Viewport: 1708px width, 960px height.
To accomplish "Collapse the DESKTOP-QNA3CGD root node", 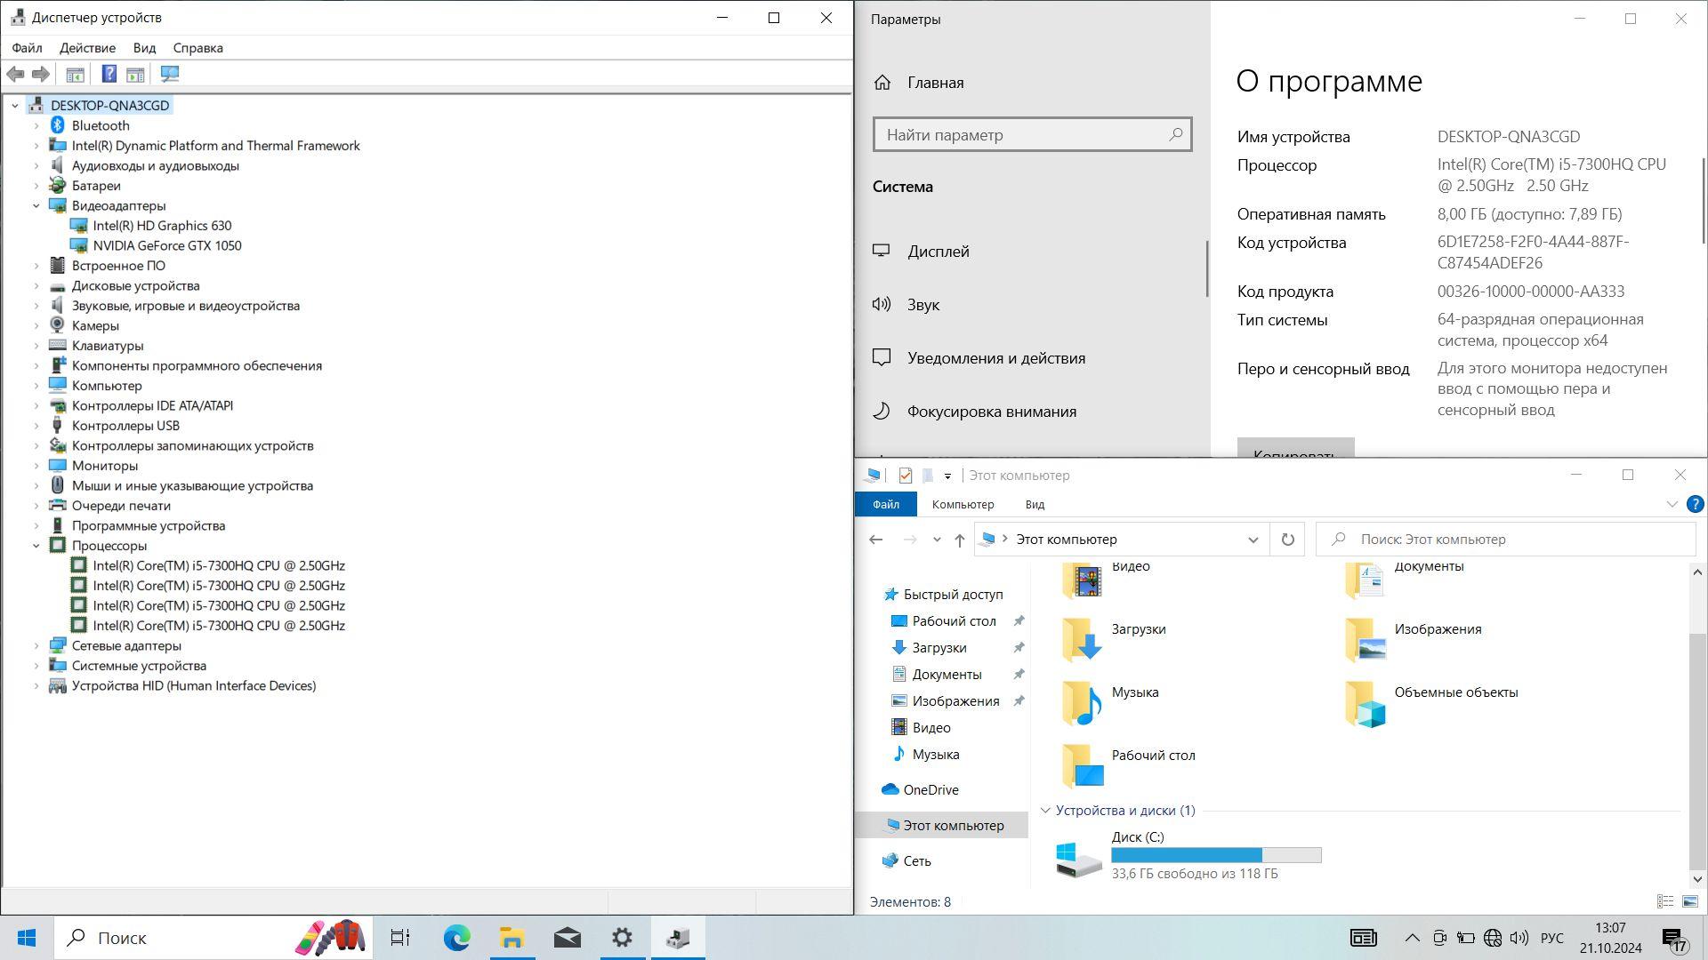I will pyautogui.click(x=15, y=106).
